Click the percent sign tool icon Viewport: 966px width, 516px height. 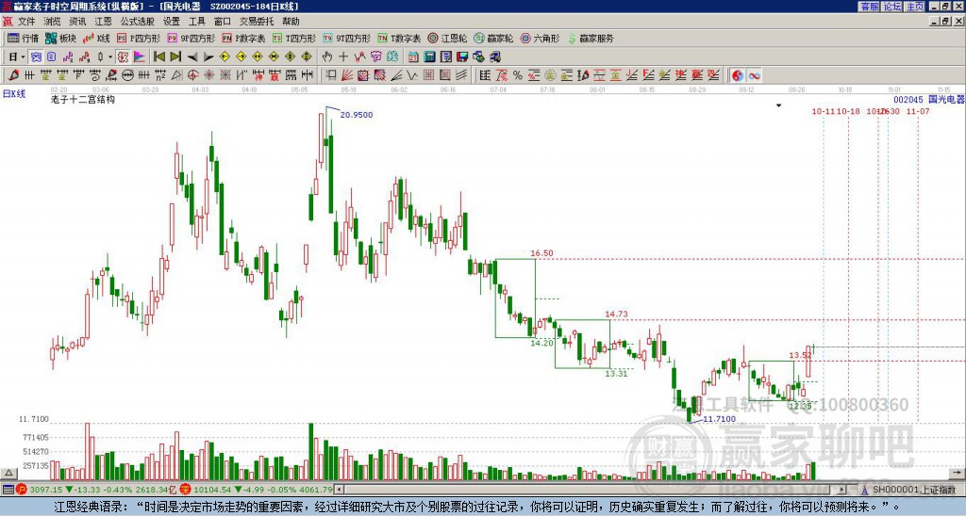[518, 75]
